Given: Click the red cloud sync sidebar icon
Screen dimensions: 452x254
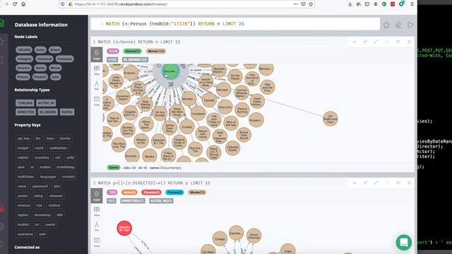Looking at the screenshot, I should click(x=2, y=209).
